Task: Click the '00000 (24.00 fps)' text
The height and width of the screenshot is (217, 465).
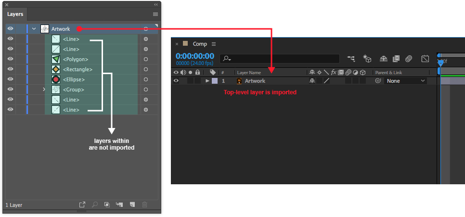Action: coord(195,63)
